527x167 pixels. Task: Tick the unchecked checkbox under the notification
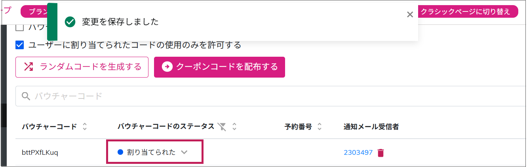tap(19, 28)
